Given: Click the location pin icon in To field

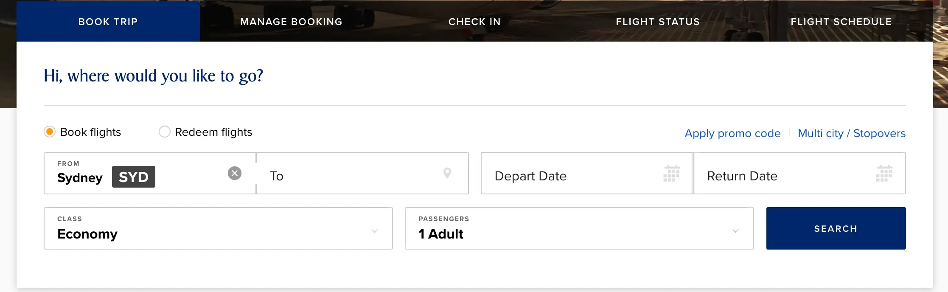Looking at the screenshot, I should tap(447, 173).
